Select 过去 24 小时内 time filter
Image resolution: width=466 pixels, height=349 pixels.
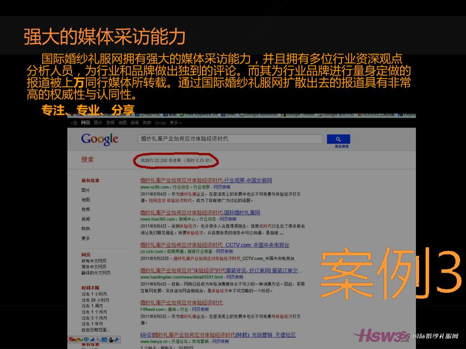click(x=95, y=300)
